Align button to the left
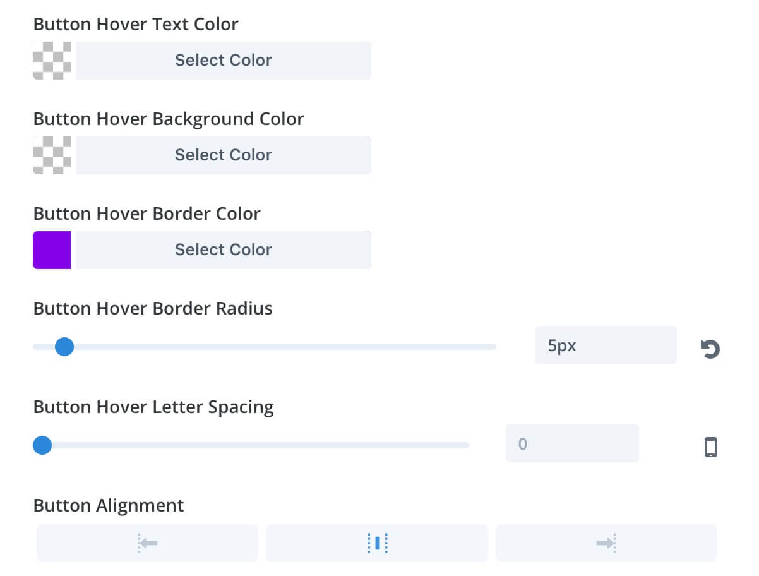Viewport: 759px width, 576px height. point(147,543)
